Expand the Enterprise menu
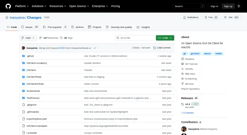 click(100, 6)
